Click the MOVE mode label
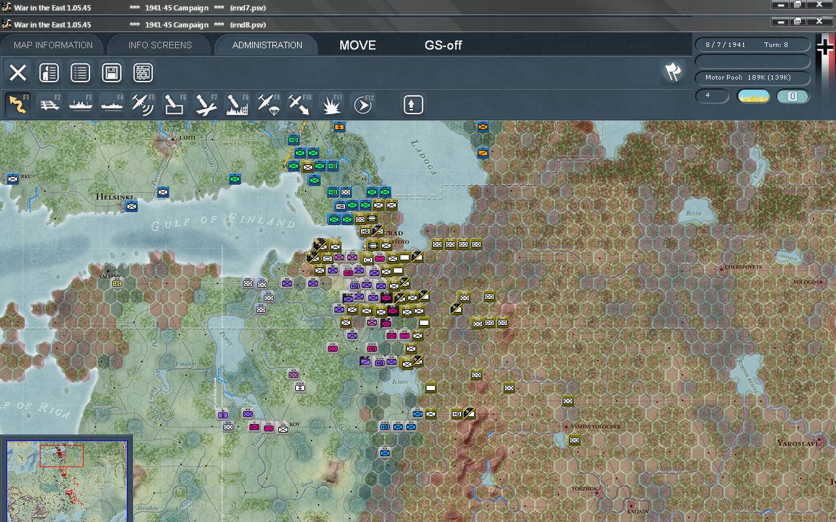The image size is (836, 522). click(357, 45)
